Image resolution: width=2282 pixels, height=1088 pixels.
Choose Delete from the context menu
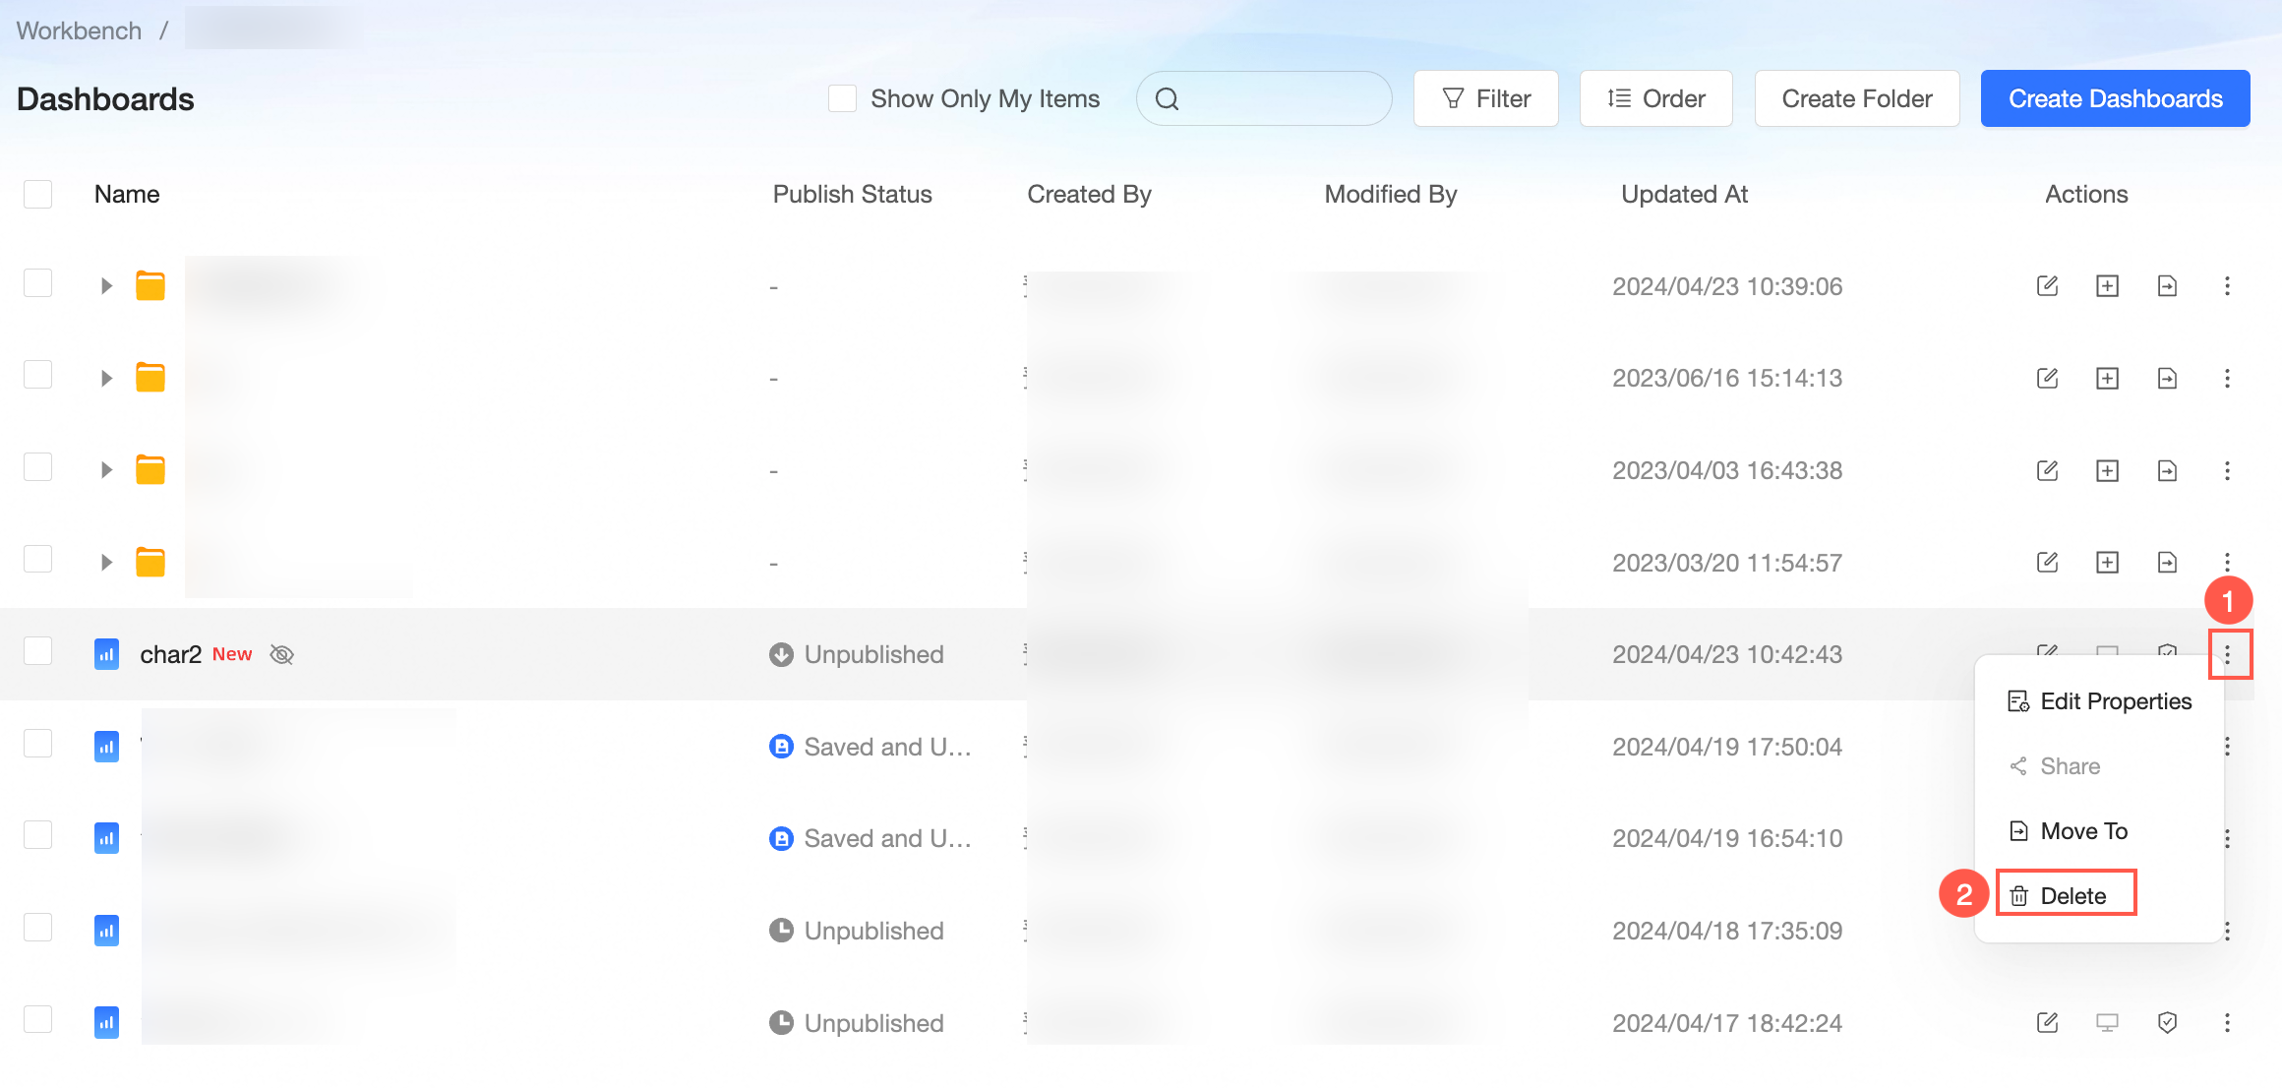tap(2072, 896)
